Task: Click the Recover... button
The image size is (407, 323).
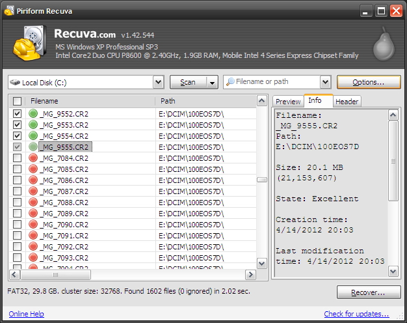Action: pos(369,292)
